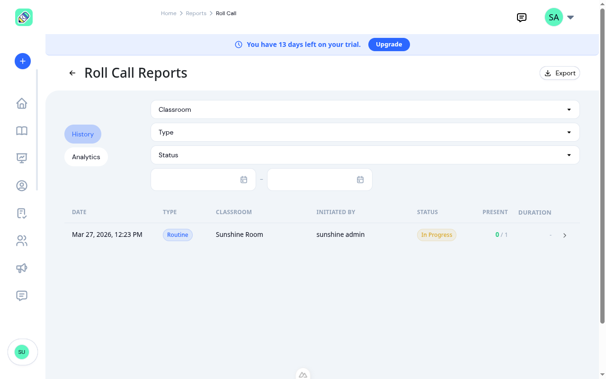Click the app logo in the sidebar

(24, 18)
